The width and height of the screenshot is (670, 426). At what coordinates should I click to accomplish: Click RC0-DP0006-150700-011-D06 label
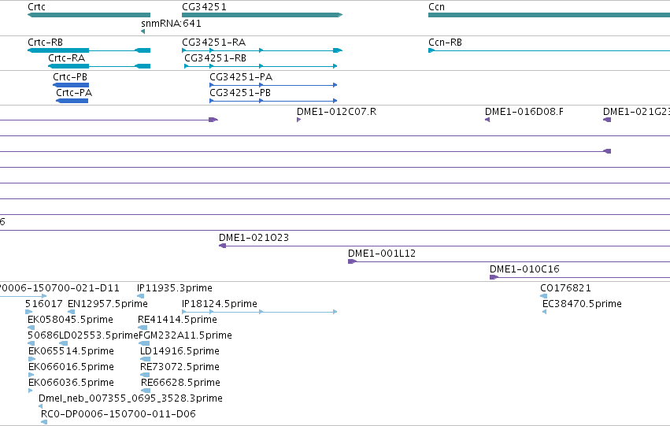coord(118,414)
